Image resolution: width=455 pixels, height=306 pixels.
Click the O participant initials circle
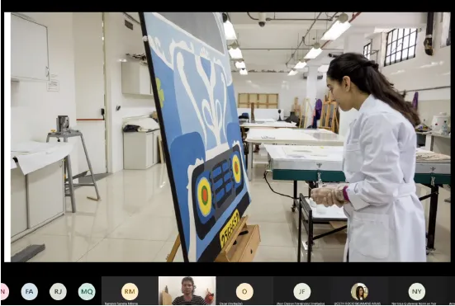point(244,291)
